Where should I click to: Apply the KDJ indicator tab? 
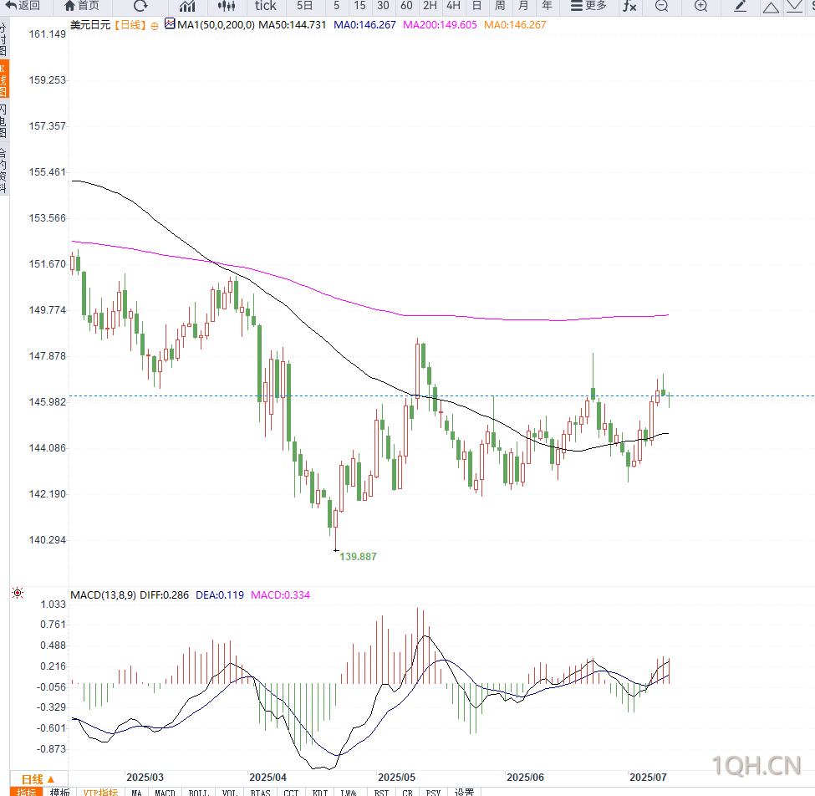319,792
